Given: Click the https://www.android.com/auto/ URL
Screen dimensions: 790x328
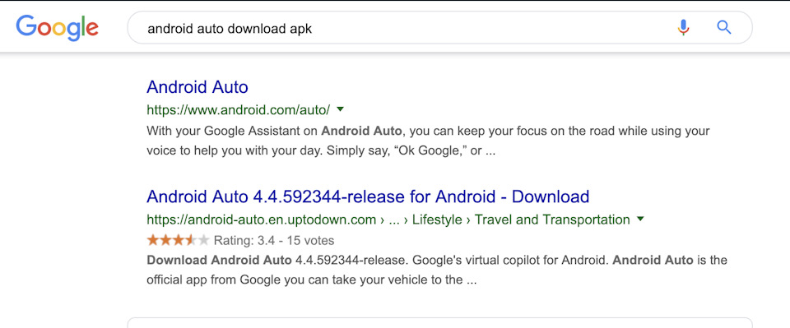Looking at the screenshot, I should (239, 109).
